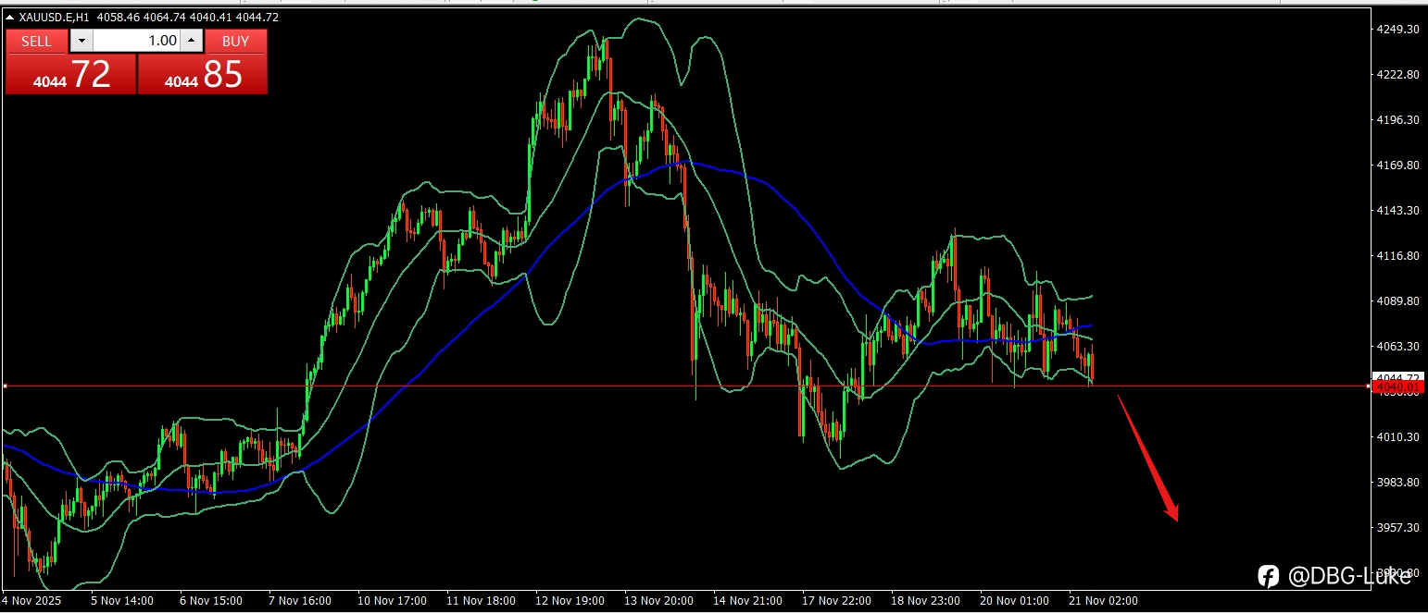This screenshot has height=613, width=1428.
Task: Click the 10 Nov 17:00 time label
Action: point(393,601)
